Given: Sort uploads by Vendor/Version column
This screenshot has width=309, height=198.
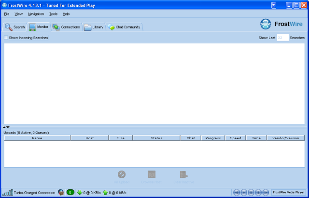Looking at the screenshot, I should pyautogui.click(x=285, y=138).
